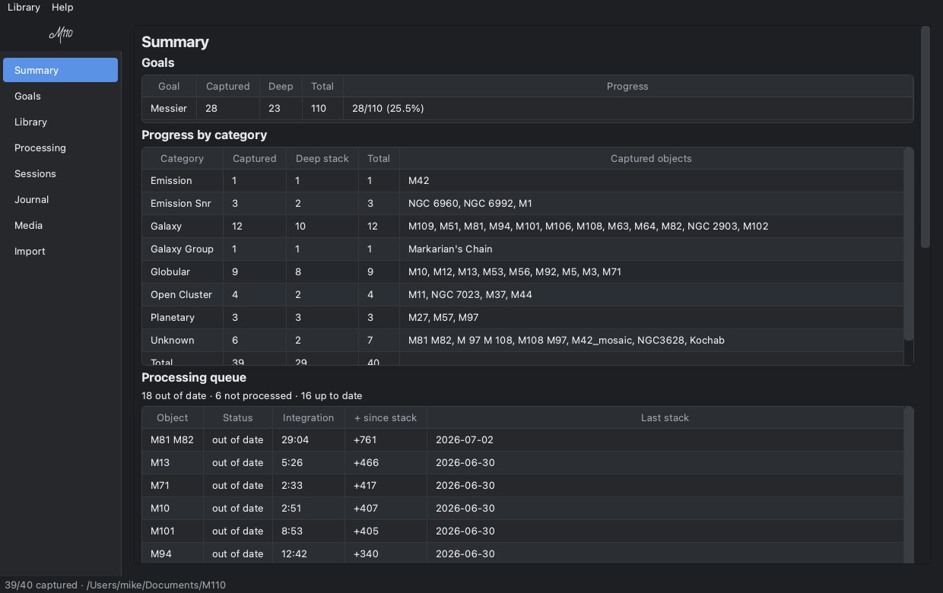Click the 12:42 integration cell
943x593 pixels.
308,553
